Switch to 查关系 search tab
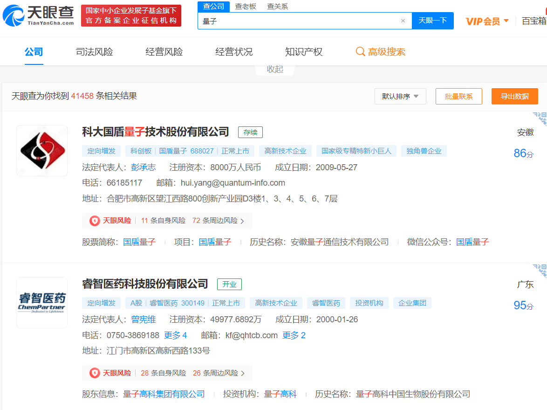 [x=278, y=6]
